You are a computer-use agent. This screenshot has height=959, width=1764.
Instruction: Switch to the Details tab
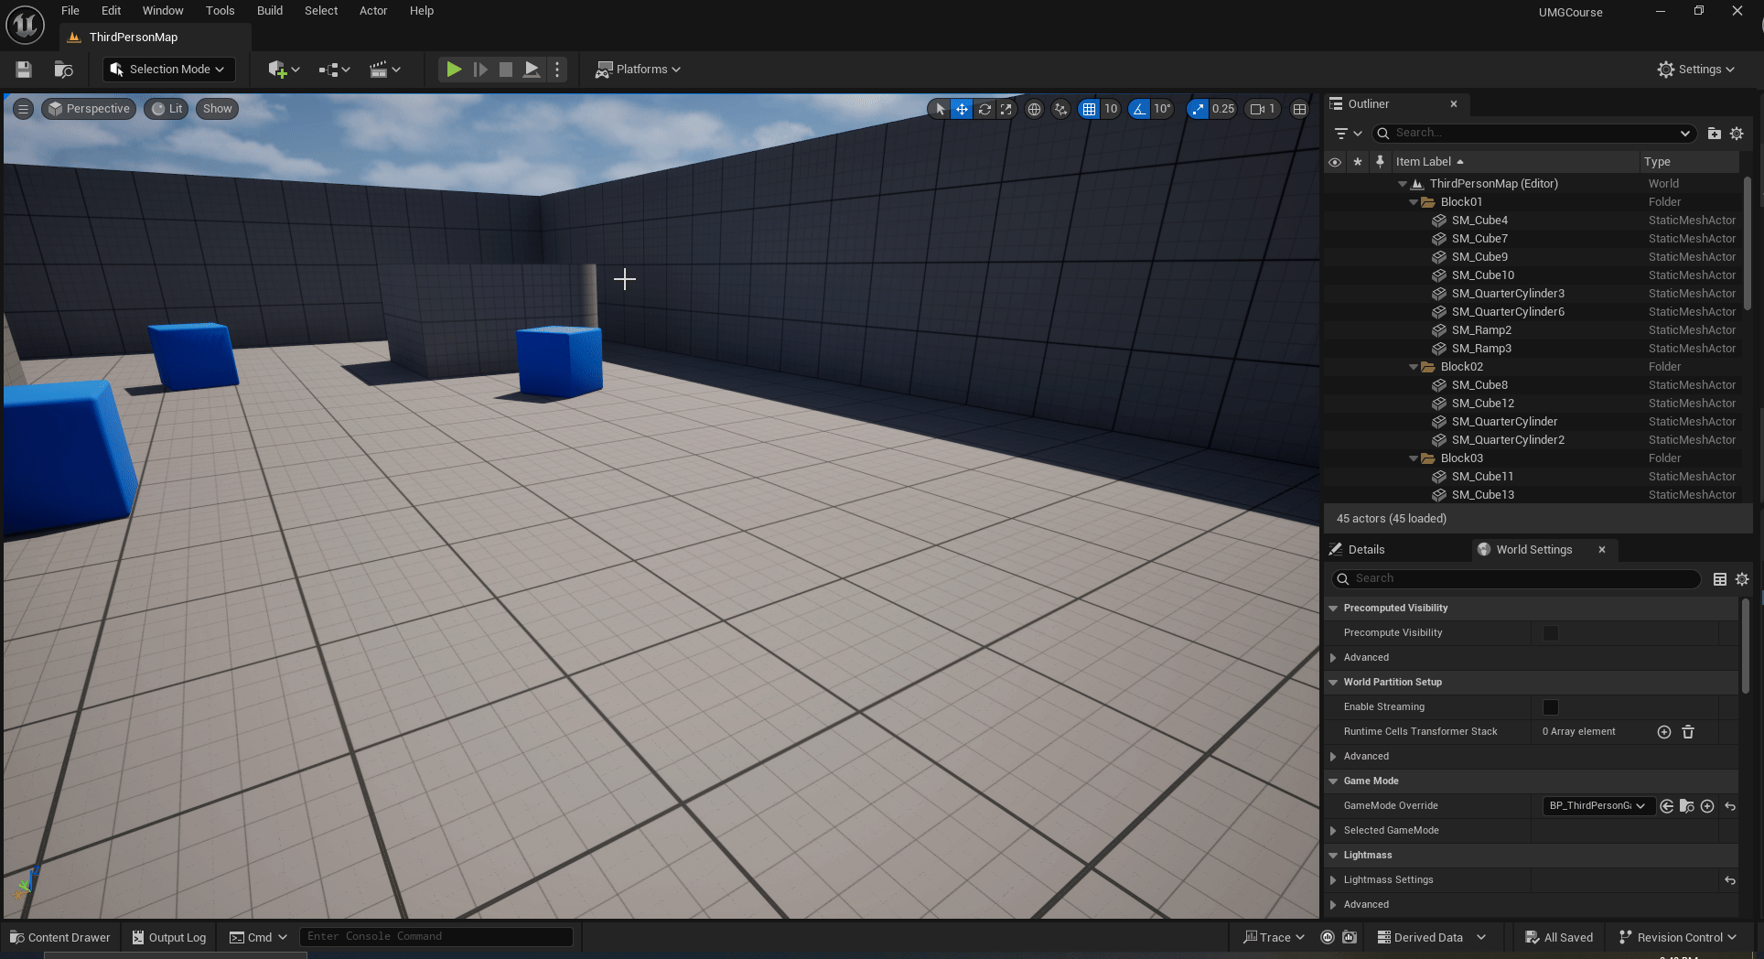(x=1366, y=550)
